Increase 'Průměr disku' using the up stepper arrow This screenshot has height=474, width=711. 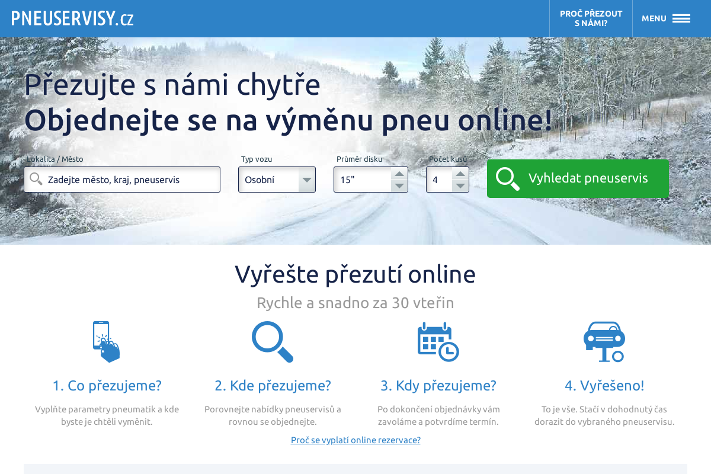click(x=400, y=173)
